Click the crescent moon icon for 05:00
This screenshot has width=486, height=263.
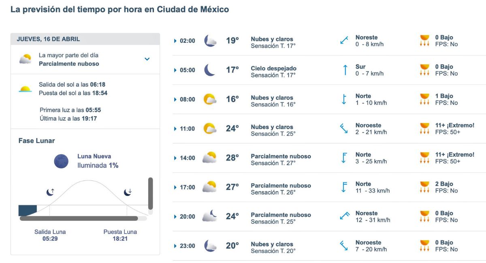click(x=209, y=69)
